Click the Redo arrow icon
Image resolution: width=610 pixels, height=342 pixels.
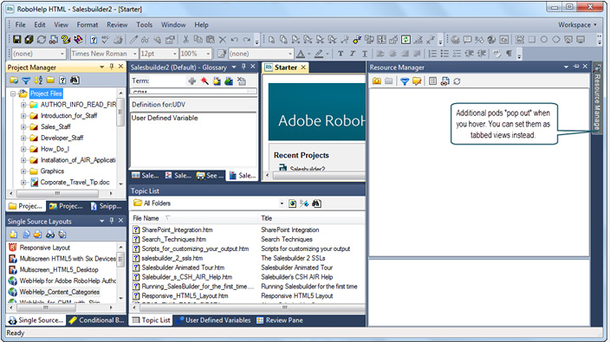pos(246,39)
